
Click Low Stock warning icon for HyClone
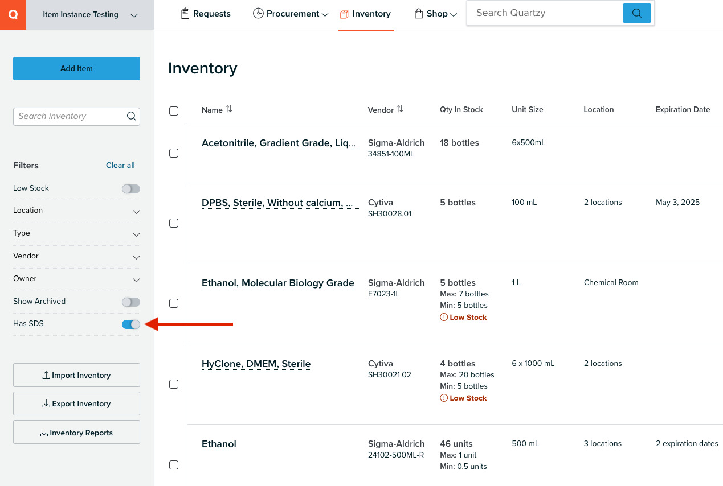pyautogui.click(x=444, y=398)
